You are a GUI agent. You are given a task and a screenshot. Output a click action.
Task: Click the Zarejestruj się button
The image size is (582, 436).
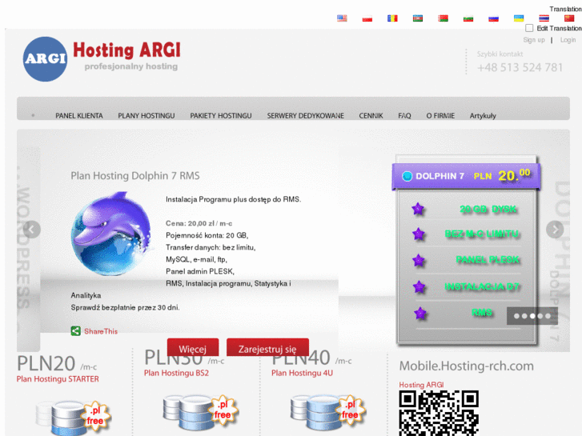click(267, 348)
